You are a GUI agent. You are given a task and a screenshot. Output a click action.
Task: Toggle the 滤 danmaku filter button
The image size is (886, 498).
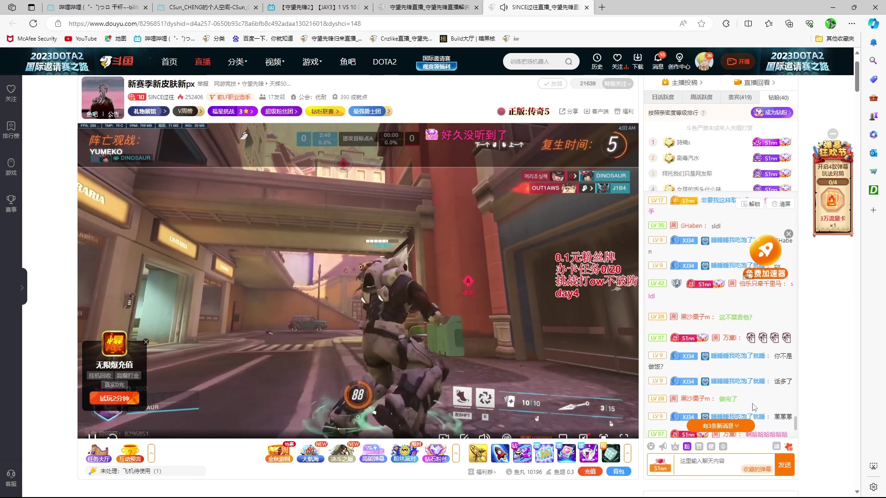pos(777,446)
